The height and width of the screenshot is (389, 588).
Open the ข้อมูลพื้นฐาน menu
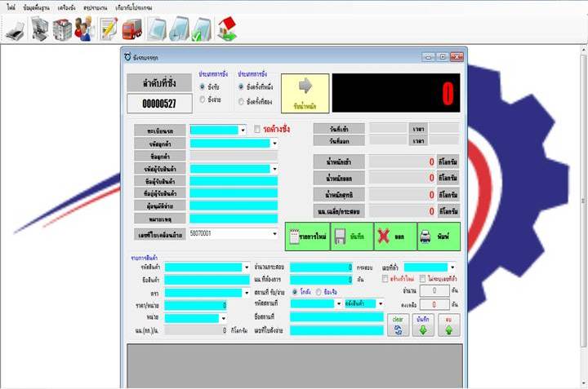click(37, 7)
